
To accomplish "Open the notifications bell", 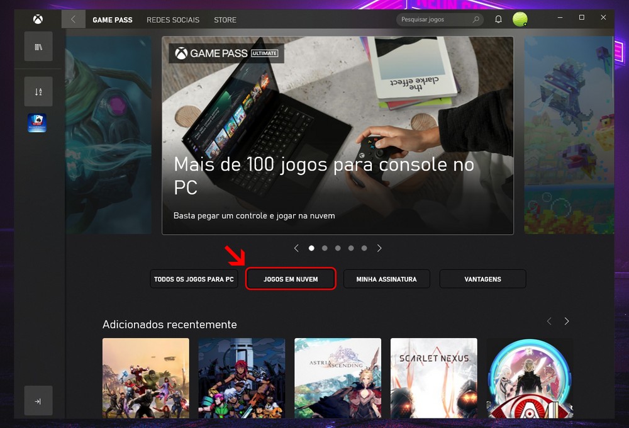I will point(498,20).
